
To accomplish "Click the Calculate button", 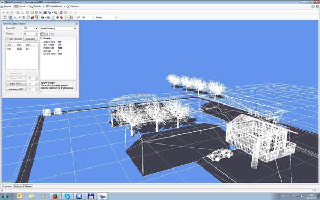I will pos(30,39).
